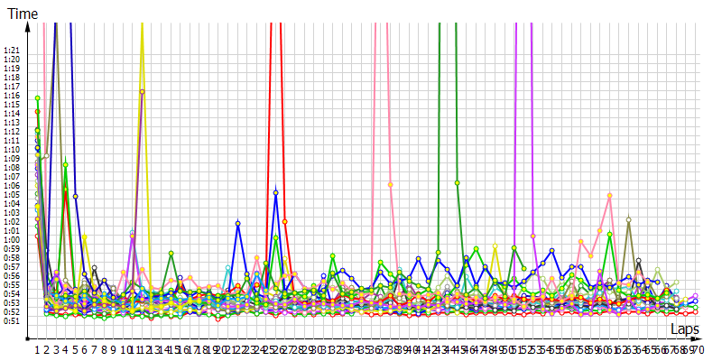Select the blue peak point near 1:05 at lap 26
The image size is (722, 361).
coord(275,192)
